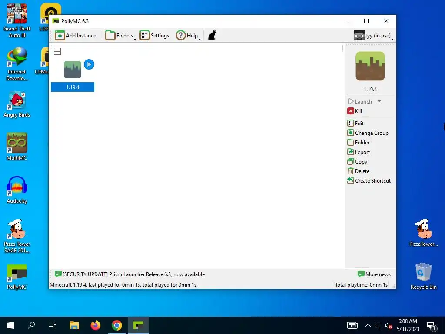Click the Add Instance toolbar button

click(76, 36)
